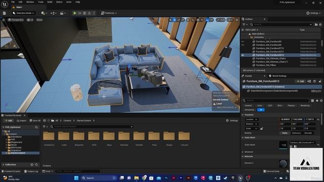
Task: Activate the Rotate tool in viewport
Action: 179,20
